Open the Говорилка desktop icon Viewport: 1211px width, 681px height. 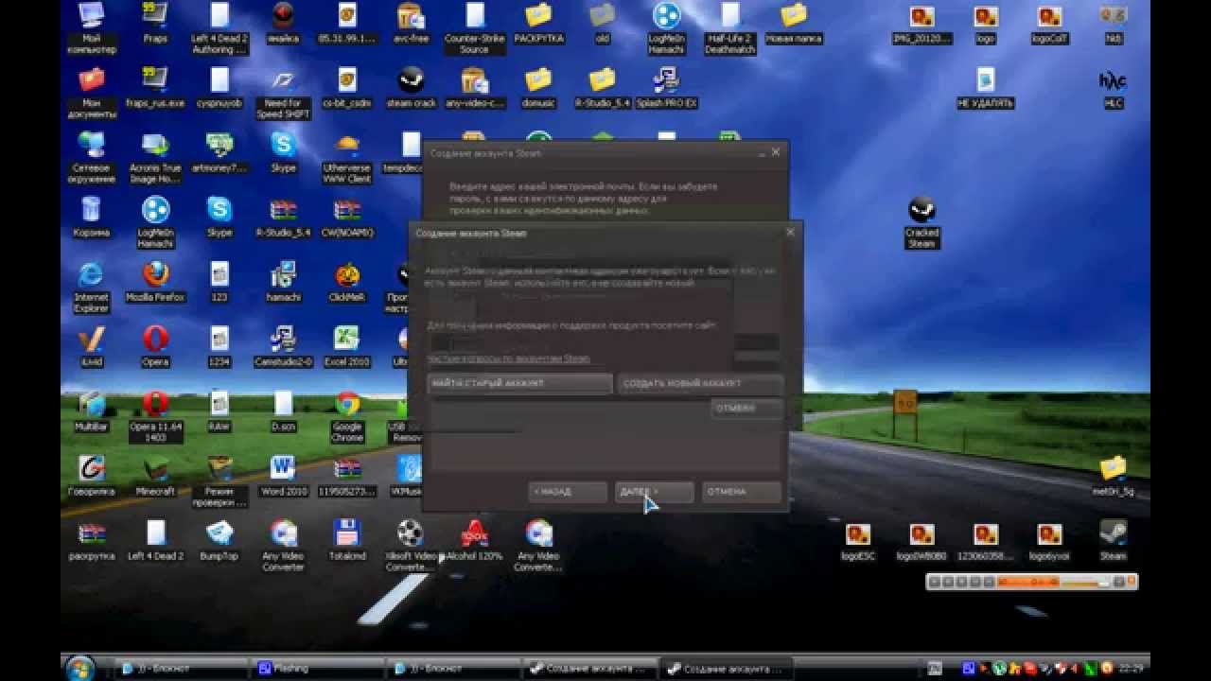tap(91, 477)
